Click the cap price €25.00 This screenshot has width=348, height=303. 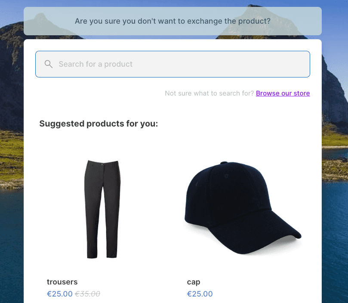(200, 294)
